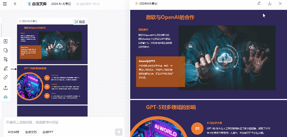
Task: Click the 生成PPT button
Action: point(48,132)
